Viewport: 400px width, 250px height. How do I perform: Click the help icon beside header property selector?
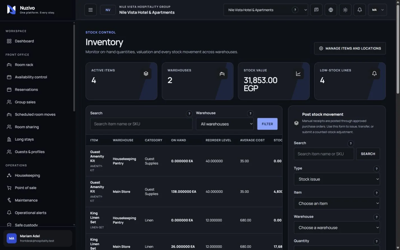click(295, 10)
